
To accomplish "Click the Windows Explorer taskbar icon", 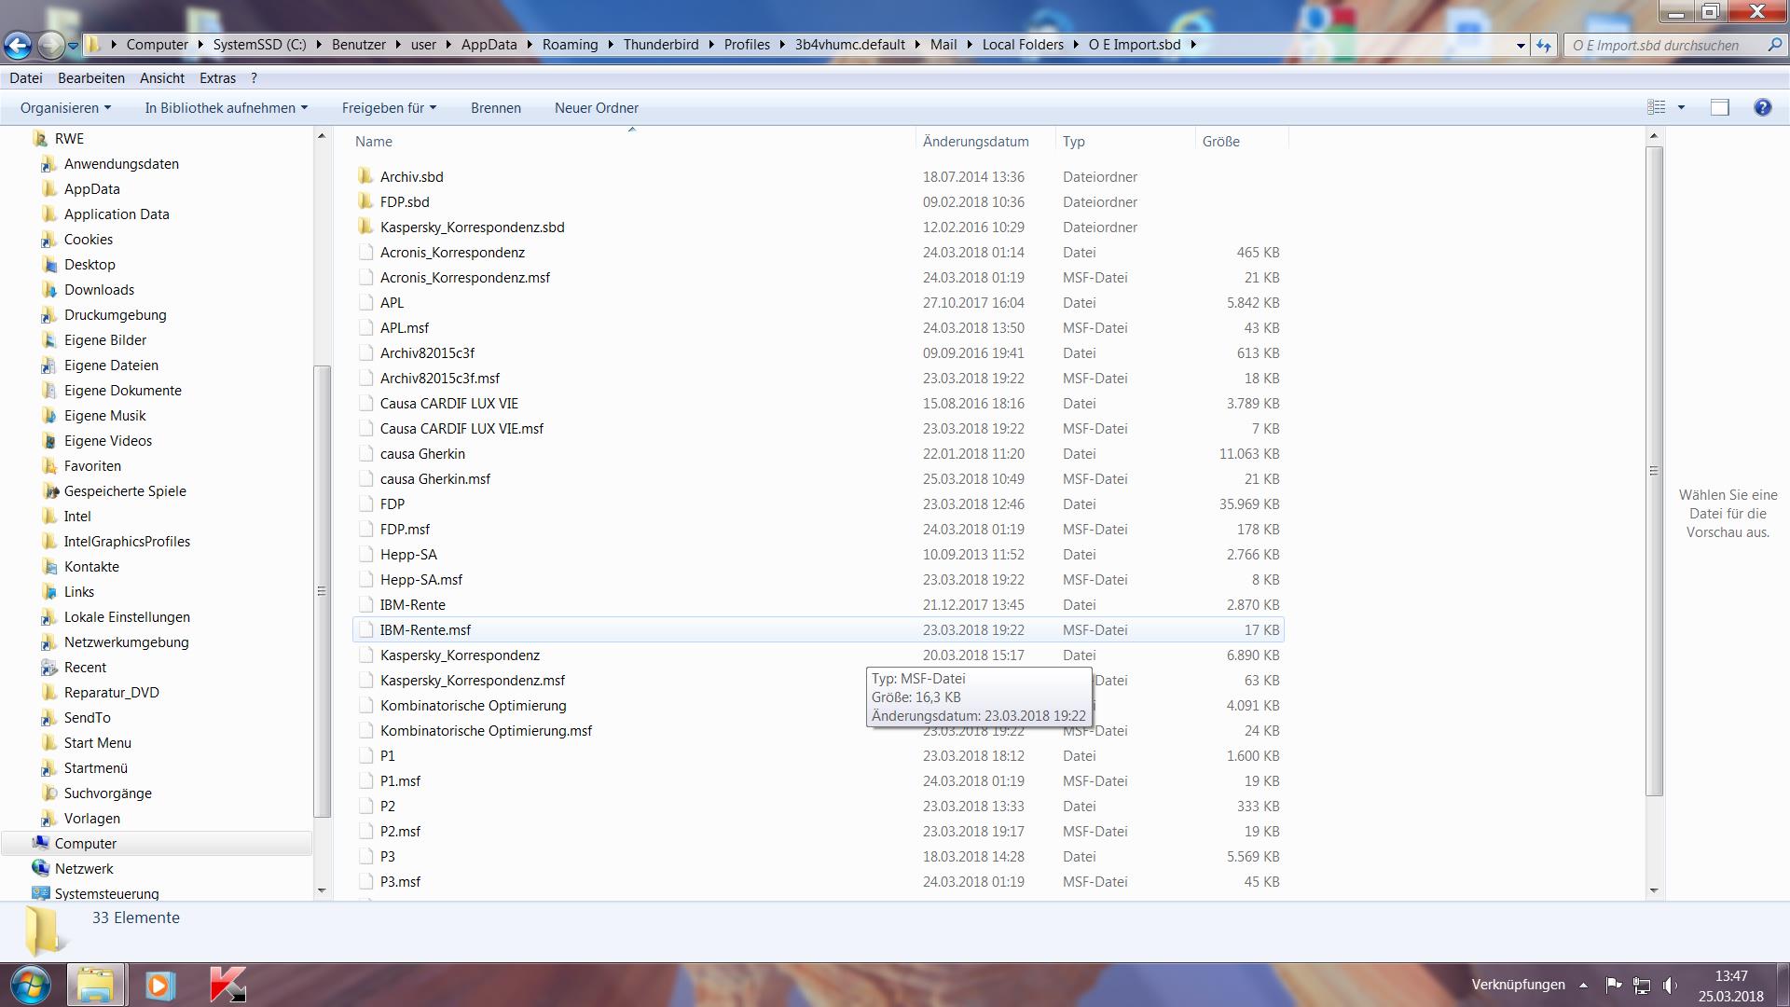I will [x=95, y=985].
